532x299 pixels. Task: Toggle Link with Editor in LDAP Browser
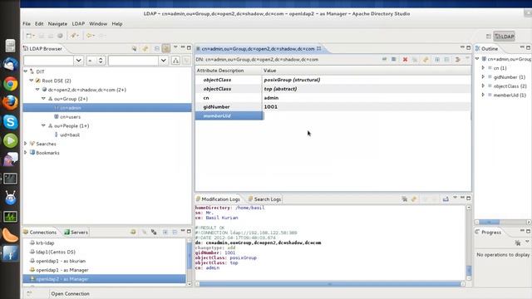coord(166,48)
